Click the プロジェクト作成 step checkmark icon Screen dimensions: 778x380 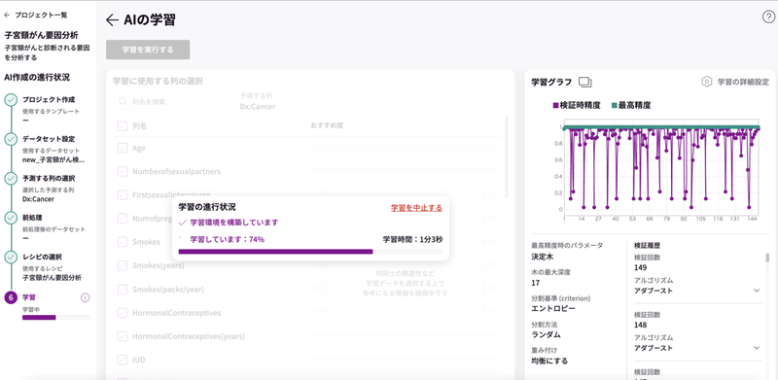tap(11, 100)
